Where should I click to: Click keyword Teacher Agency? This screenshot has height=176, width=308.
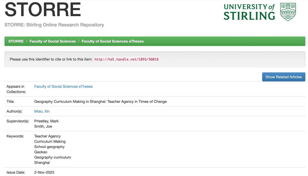(x=47, y=136)
